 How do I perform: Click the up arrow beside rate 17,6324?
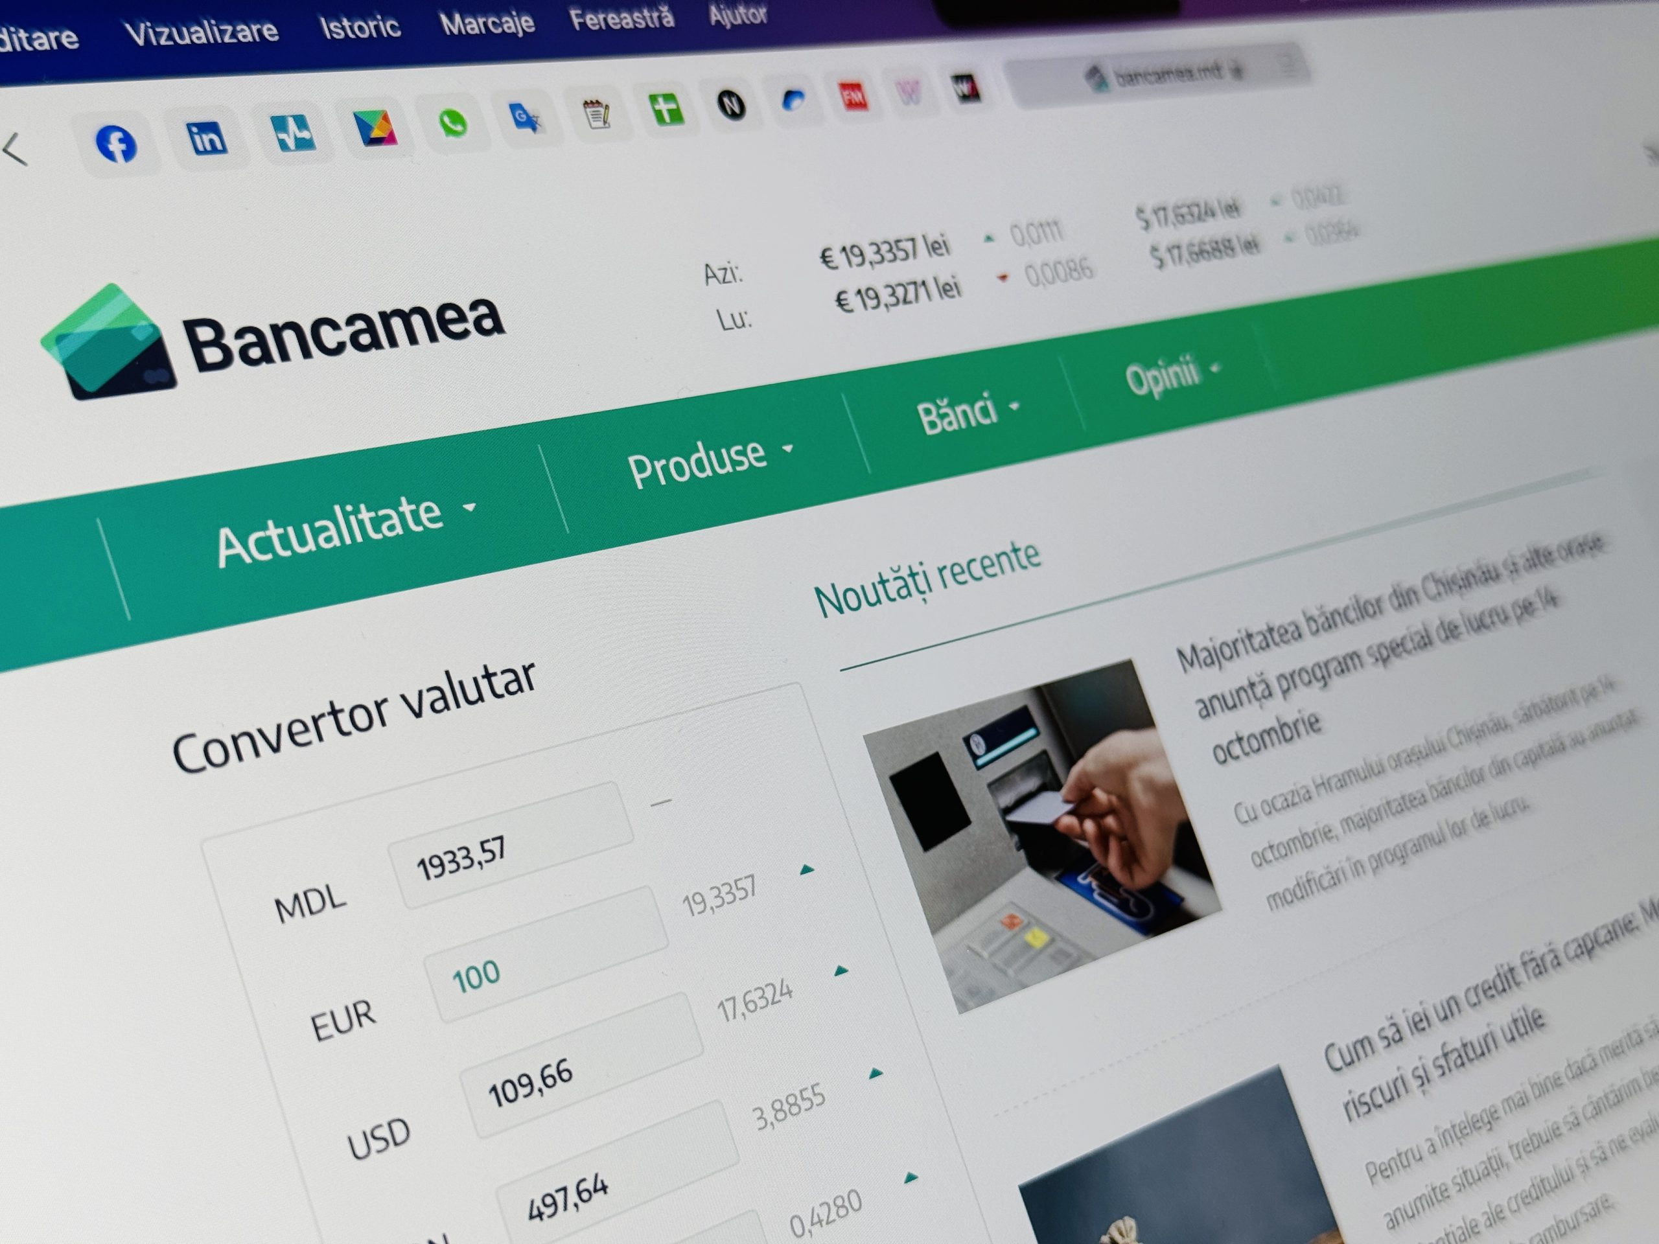[x=842, y=971]
